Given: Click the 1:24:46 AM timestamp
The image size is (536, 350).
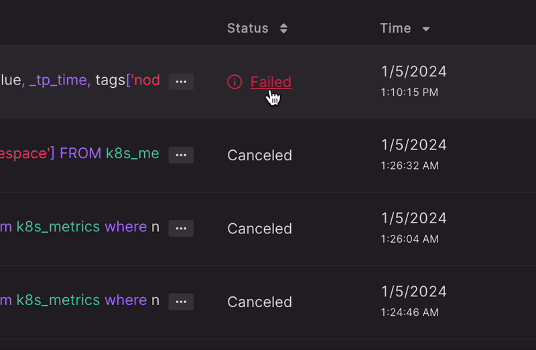Looking at the screenshot, I should point(409,312).
